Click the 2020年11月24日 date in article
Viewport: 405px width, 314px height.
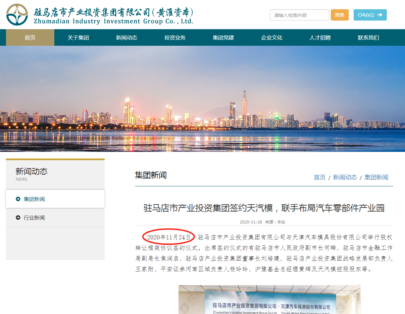pyautogui.click(x=169, y=237)
